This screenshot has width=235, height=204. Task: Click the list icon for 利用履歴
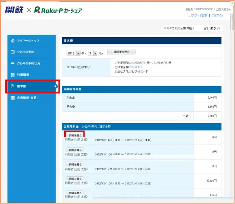[x=13, y=75]
